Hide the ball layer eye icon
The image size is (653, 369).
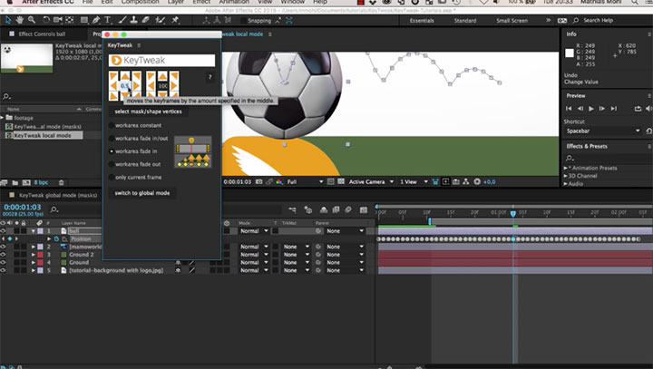[x=3, y=230]
